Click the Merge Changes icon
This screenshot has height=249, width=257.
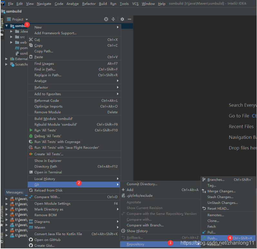[x=204, y=191]
